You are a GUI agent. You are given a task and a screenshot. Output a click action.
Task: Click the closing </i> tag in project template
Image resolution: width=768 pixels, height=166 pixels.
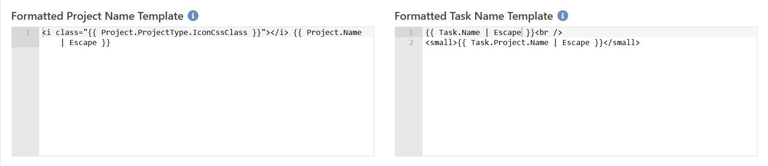coord(280,33)
